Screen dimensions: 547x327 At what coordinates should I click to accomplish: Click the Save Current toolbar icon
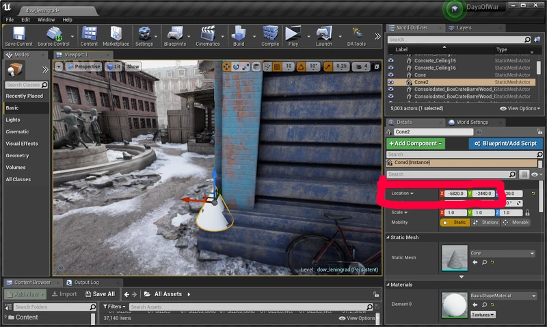coord(18,34)
